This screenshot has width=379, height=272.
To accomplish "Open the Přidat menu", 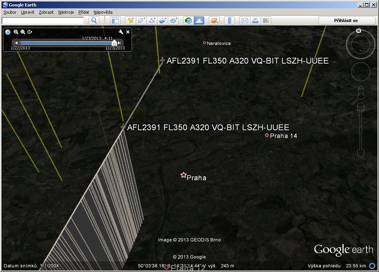I will pyautogui.click(x=84, y=12).
